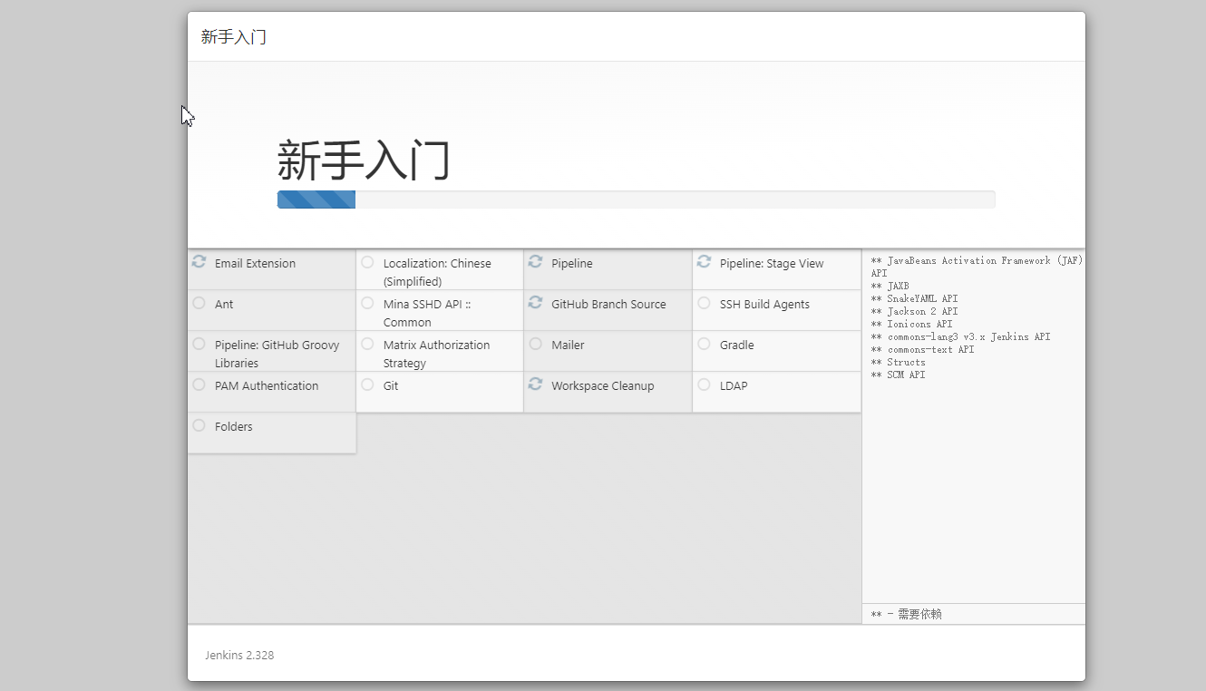Click the Workspace Cleanup spinner icon
1206x691 pixels.
(536, 384)
